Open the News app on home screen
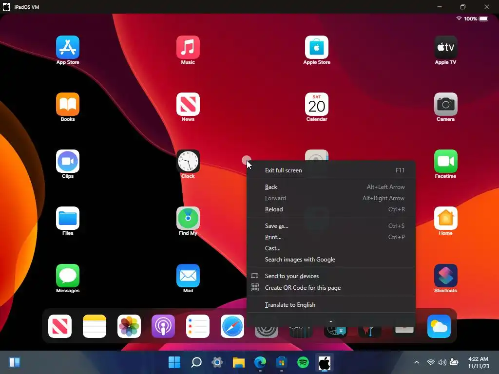Image resolution: width=499 pixels, height=374 pixels. tap(188, 104)
